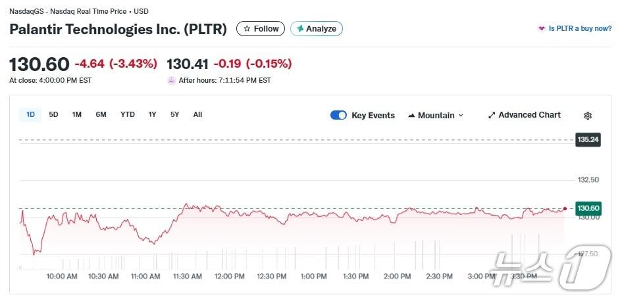Select the 1M time range
620x299 pixels.
pos(77,115)
